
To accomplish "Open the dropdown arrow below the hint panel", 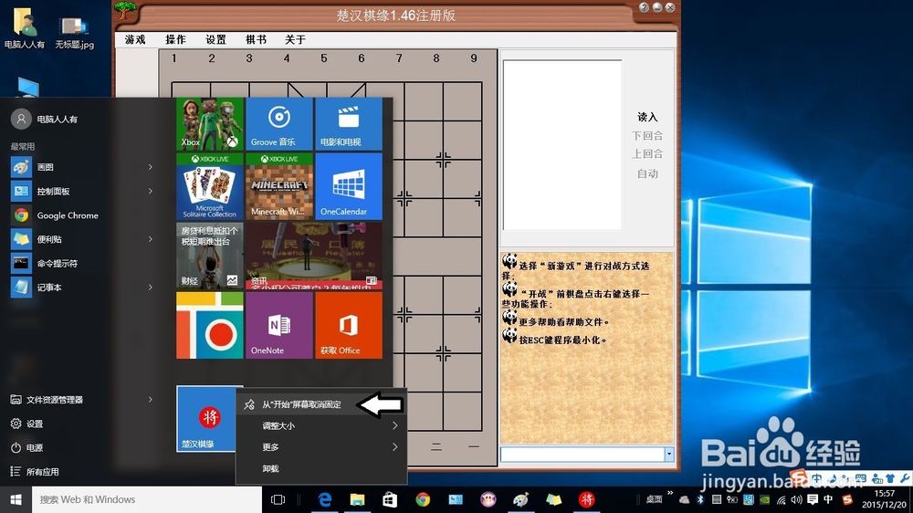I will click(x=668, y=455).
